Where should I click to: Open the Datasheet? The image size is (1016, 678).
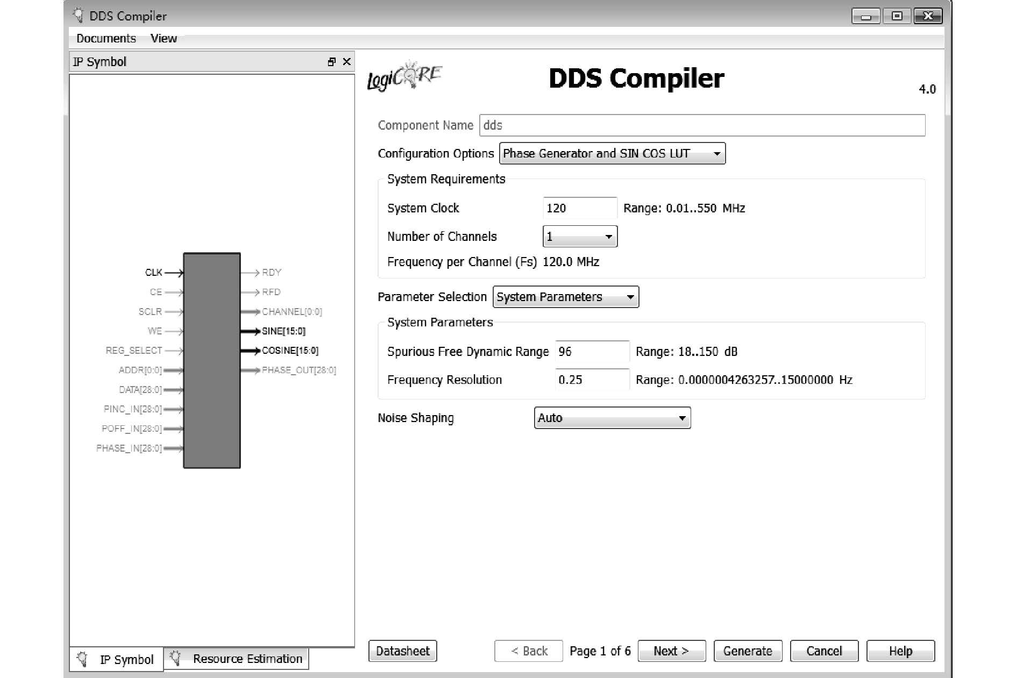402,651
